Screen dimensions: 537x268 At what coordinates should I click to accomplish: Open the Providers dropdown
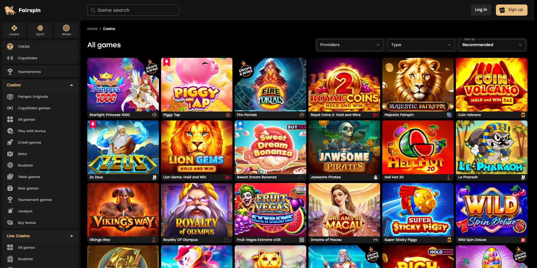pos(350,45)
